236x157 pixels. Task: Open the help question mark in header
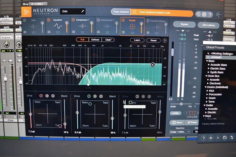point(210,14)
